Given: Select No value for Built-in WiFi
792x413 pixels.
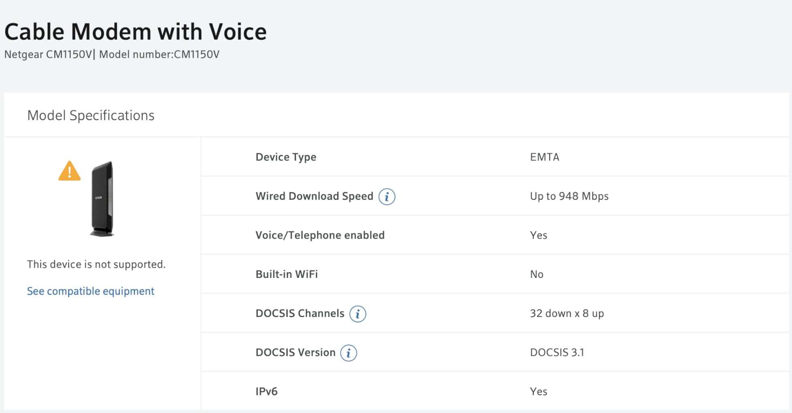Looking at the screenshot, I should [537, 274].
